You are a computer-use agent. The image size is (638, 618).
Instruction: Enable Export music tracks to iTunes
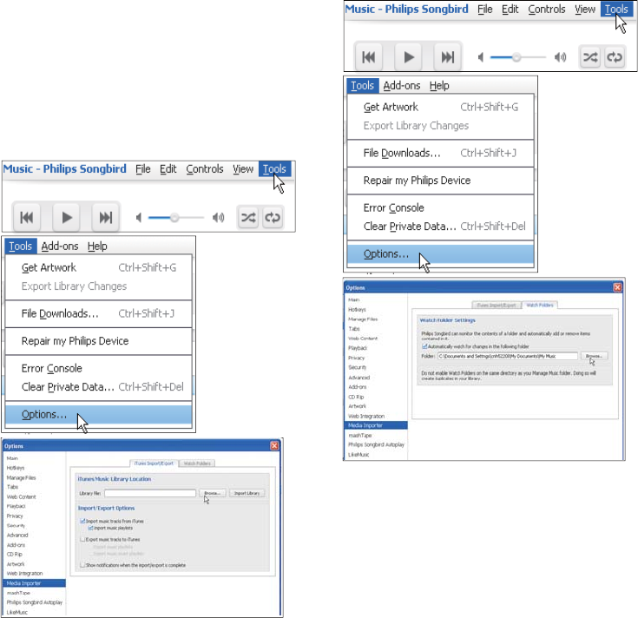tap(83, 539)
